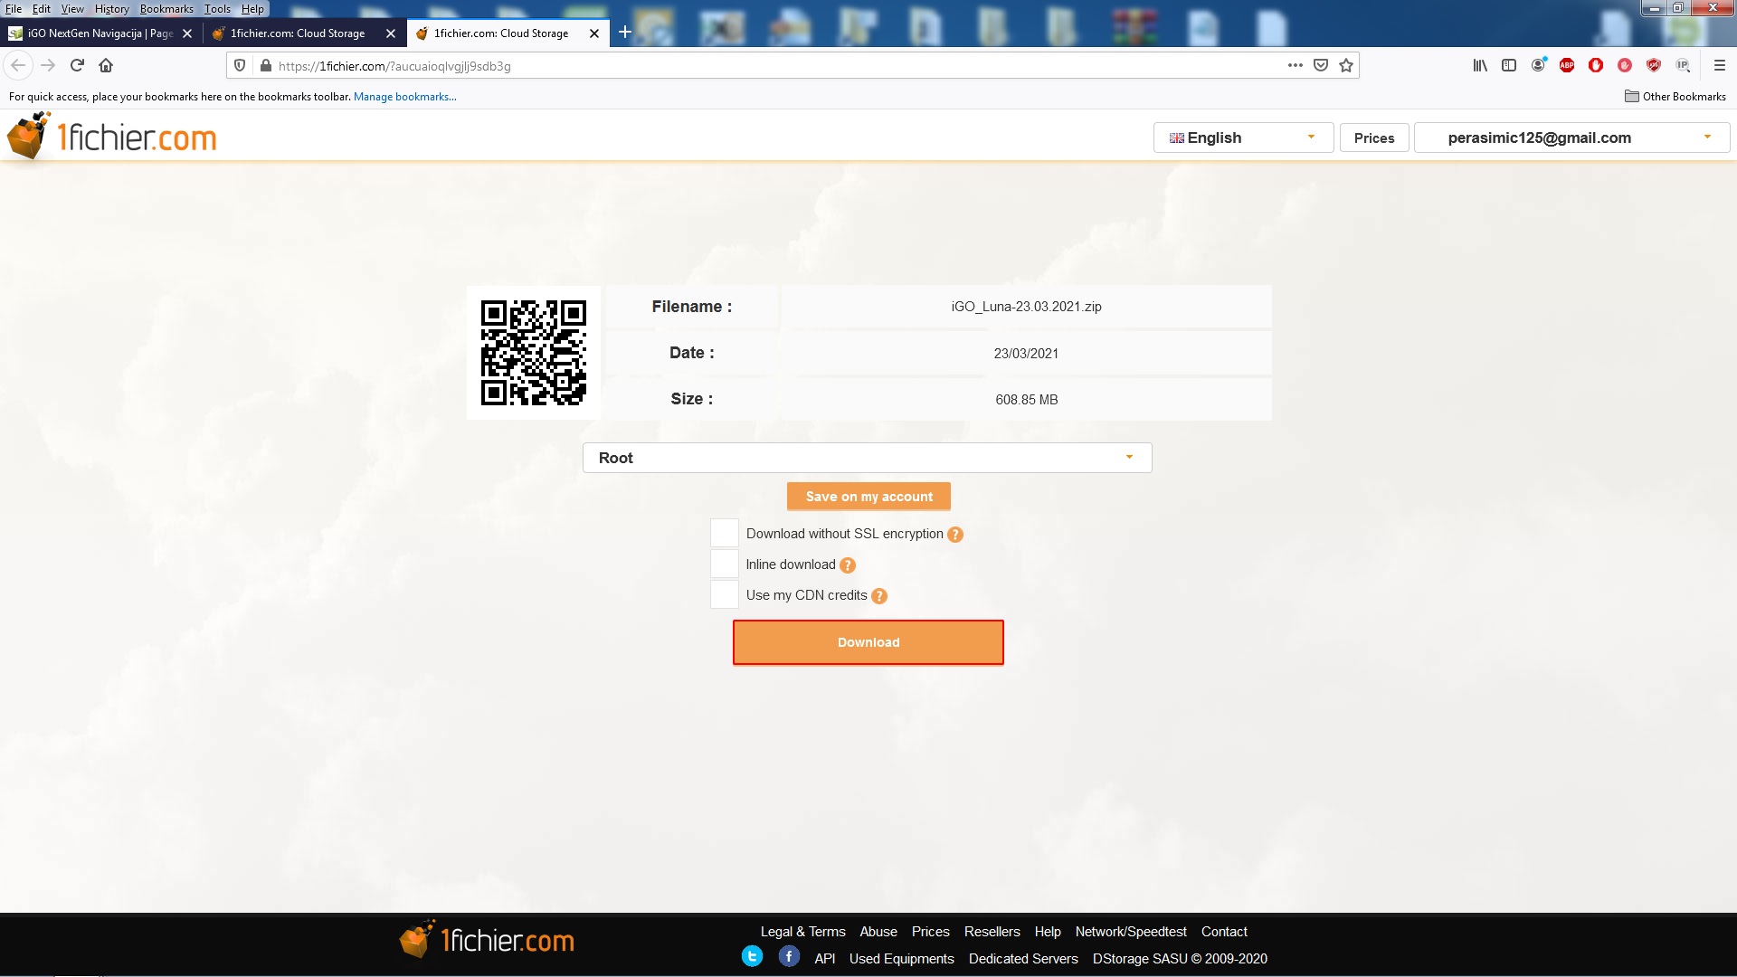Open the Library icon in toolbar
The image size is (1737, 977).
1480,65
